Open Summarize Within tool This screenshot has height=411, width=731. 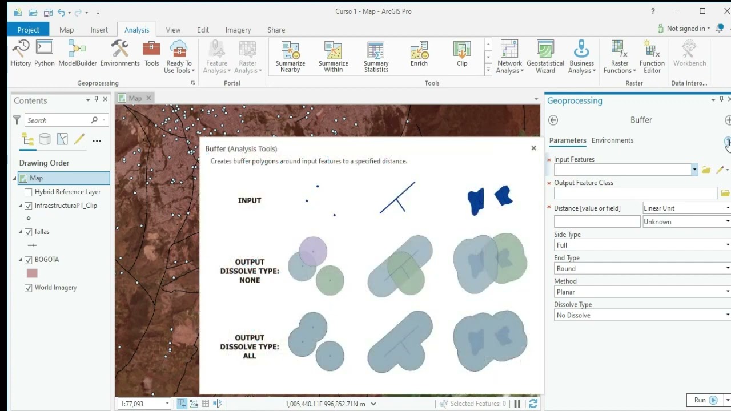(334, 57)
